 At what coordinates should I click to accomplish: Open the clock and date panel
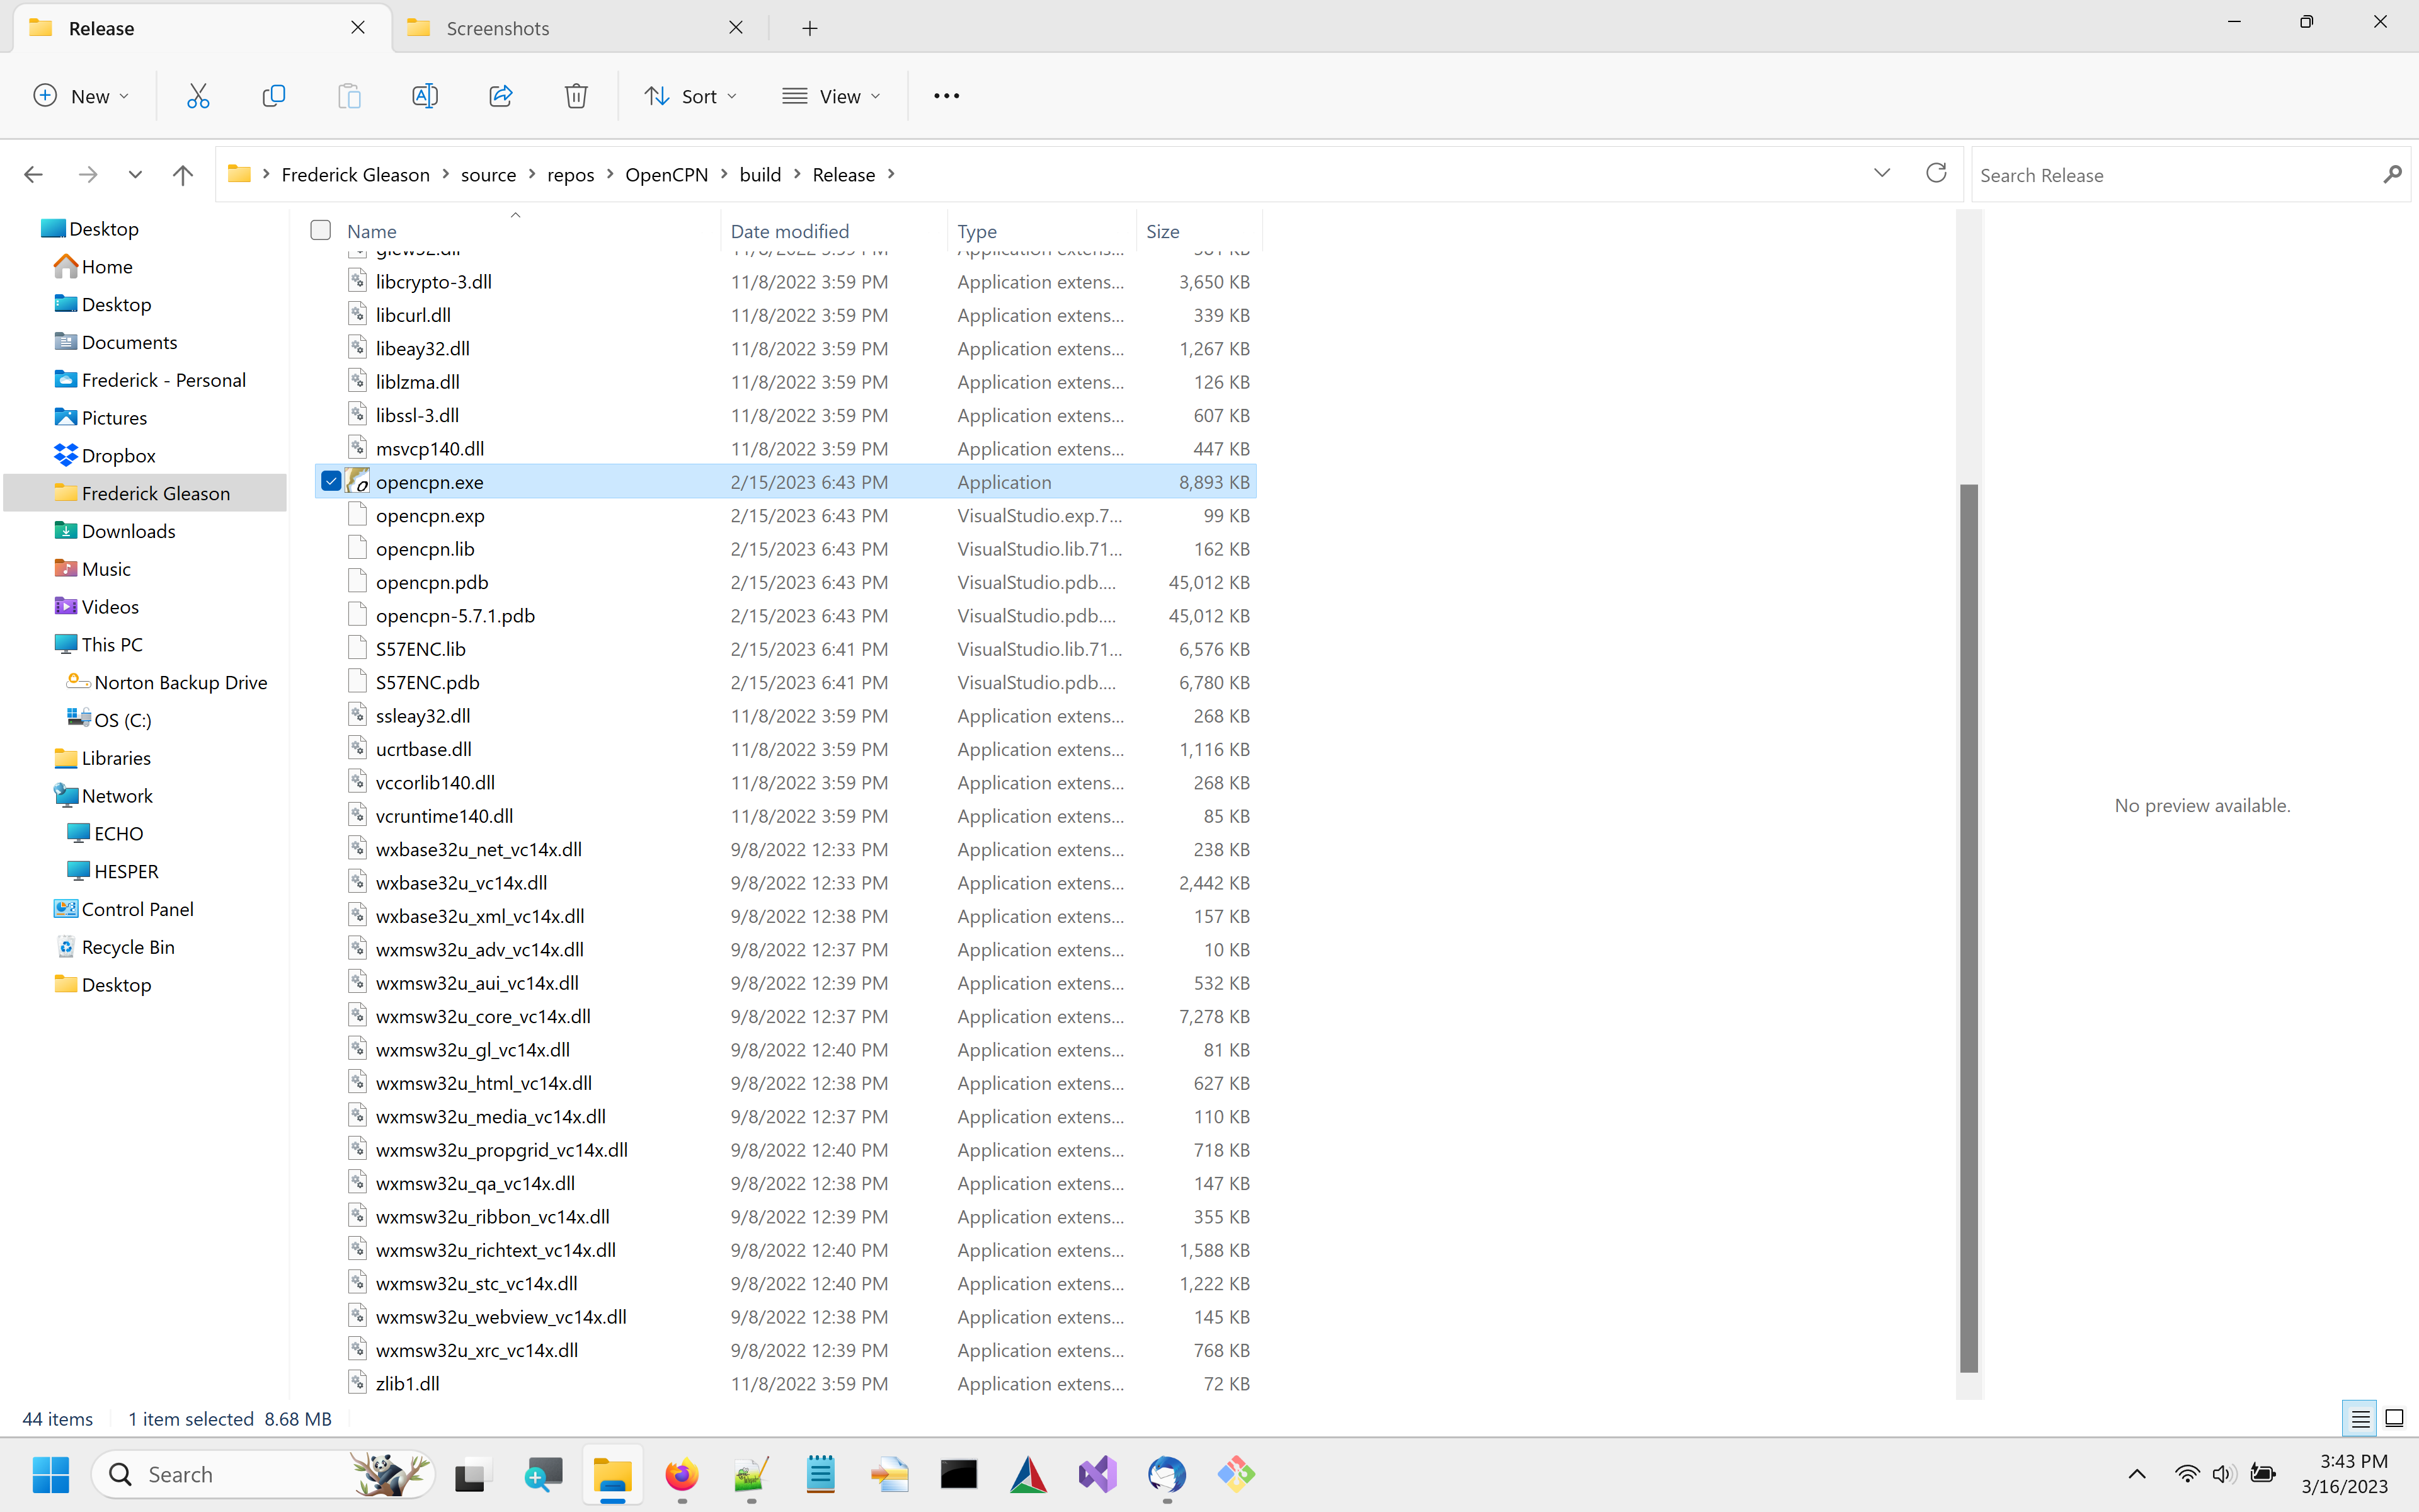coord(2344,1474)
